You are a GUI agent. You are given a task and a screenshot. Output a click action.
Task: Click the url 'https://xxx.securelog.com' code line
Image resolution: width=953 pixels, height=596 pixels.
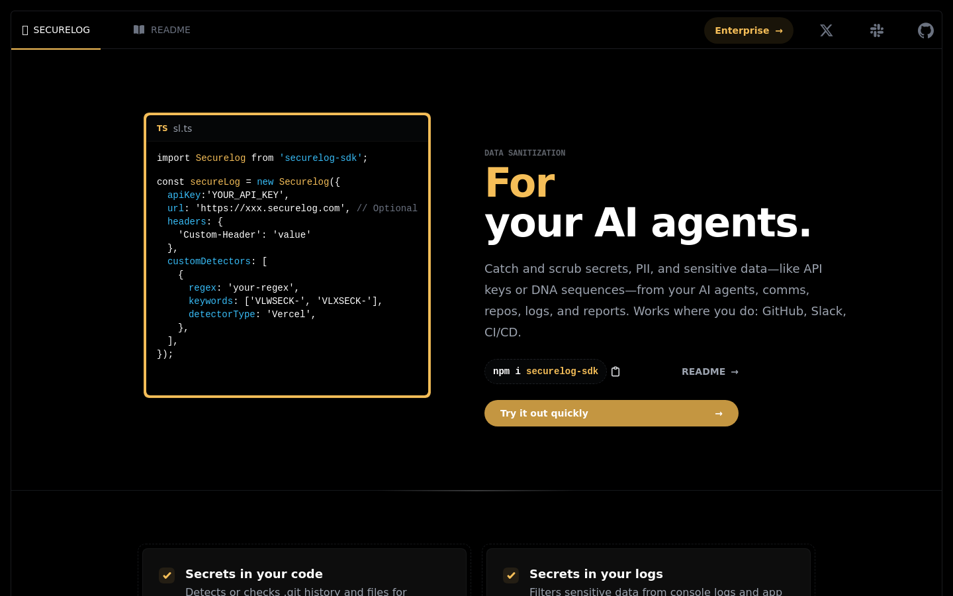click(x=293, y=209)
